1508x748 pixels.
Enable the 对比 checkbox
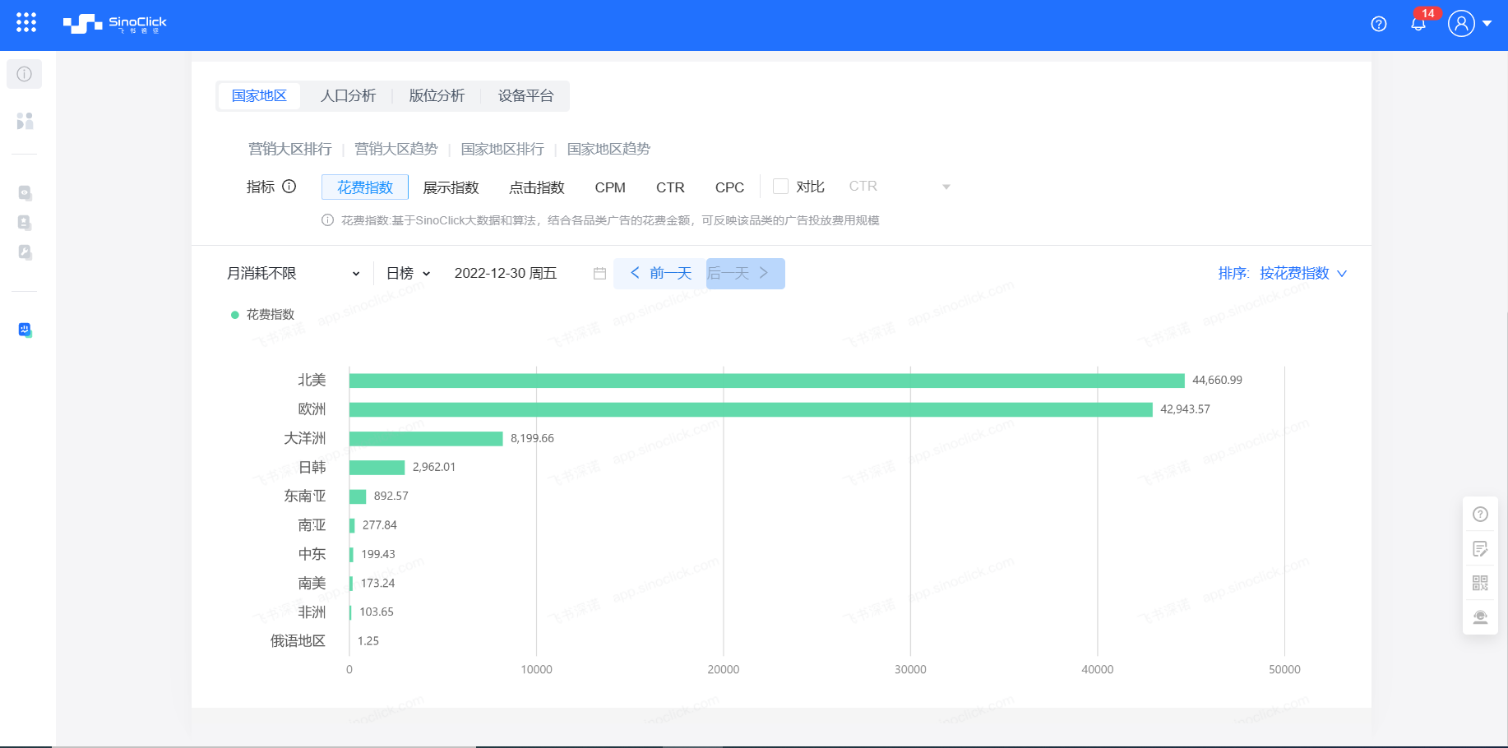(781, 187)
